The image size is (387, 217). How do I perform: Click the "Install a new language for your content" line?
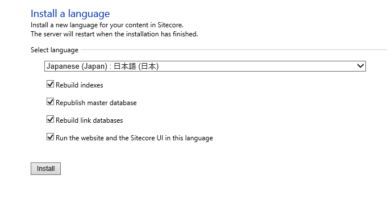(107, 25)
